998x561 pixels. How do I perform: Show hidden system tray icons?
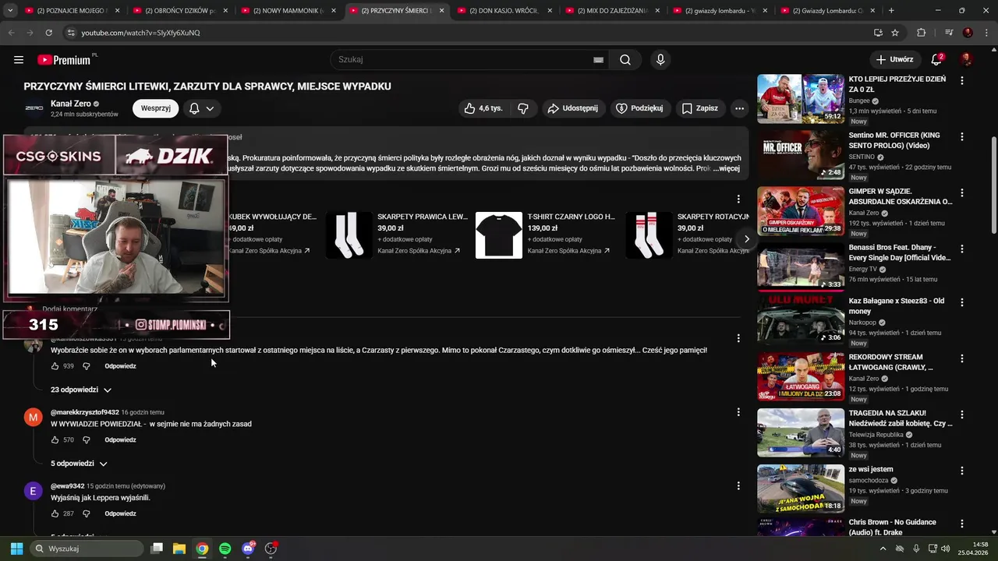coord(883,549)
